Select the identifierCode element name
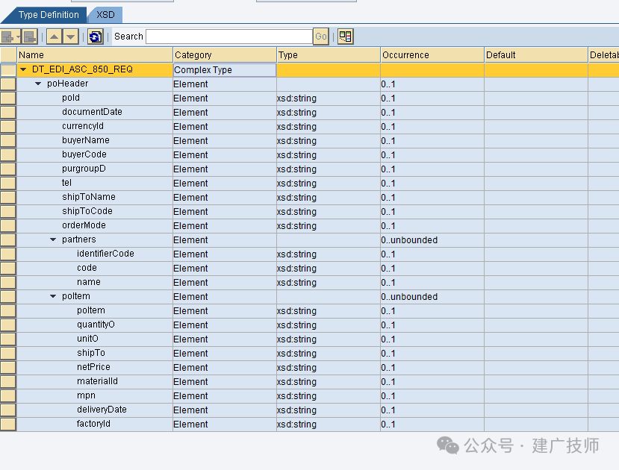This screenshot has width=619, height=470. click(105, 254)
